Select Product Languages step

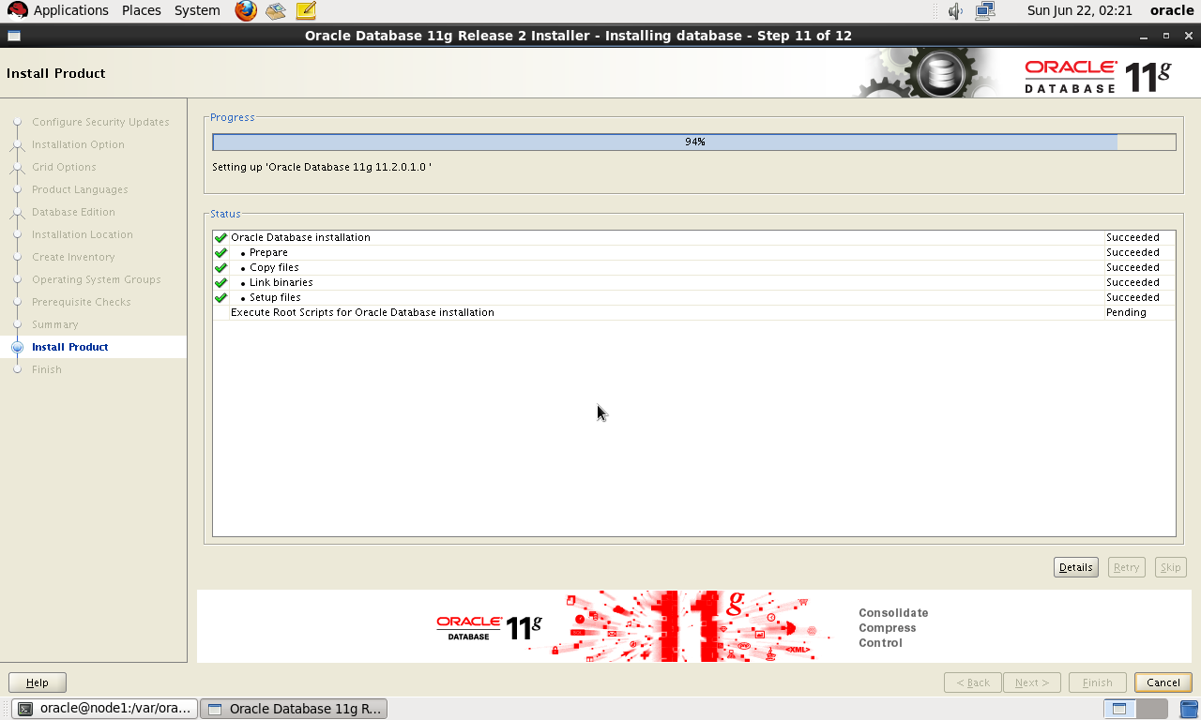tap(80, 189)
